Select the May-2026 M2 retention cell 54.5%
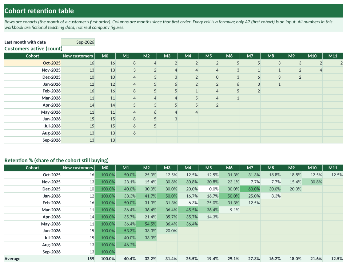The height and width of the screenshot is (266, 347). [x=146, y=224]
